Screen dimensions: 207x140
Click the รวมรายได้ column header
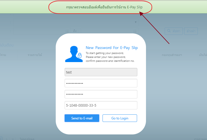click(35, 55)
